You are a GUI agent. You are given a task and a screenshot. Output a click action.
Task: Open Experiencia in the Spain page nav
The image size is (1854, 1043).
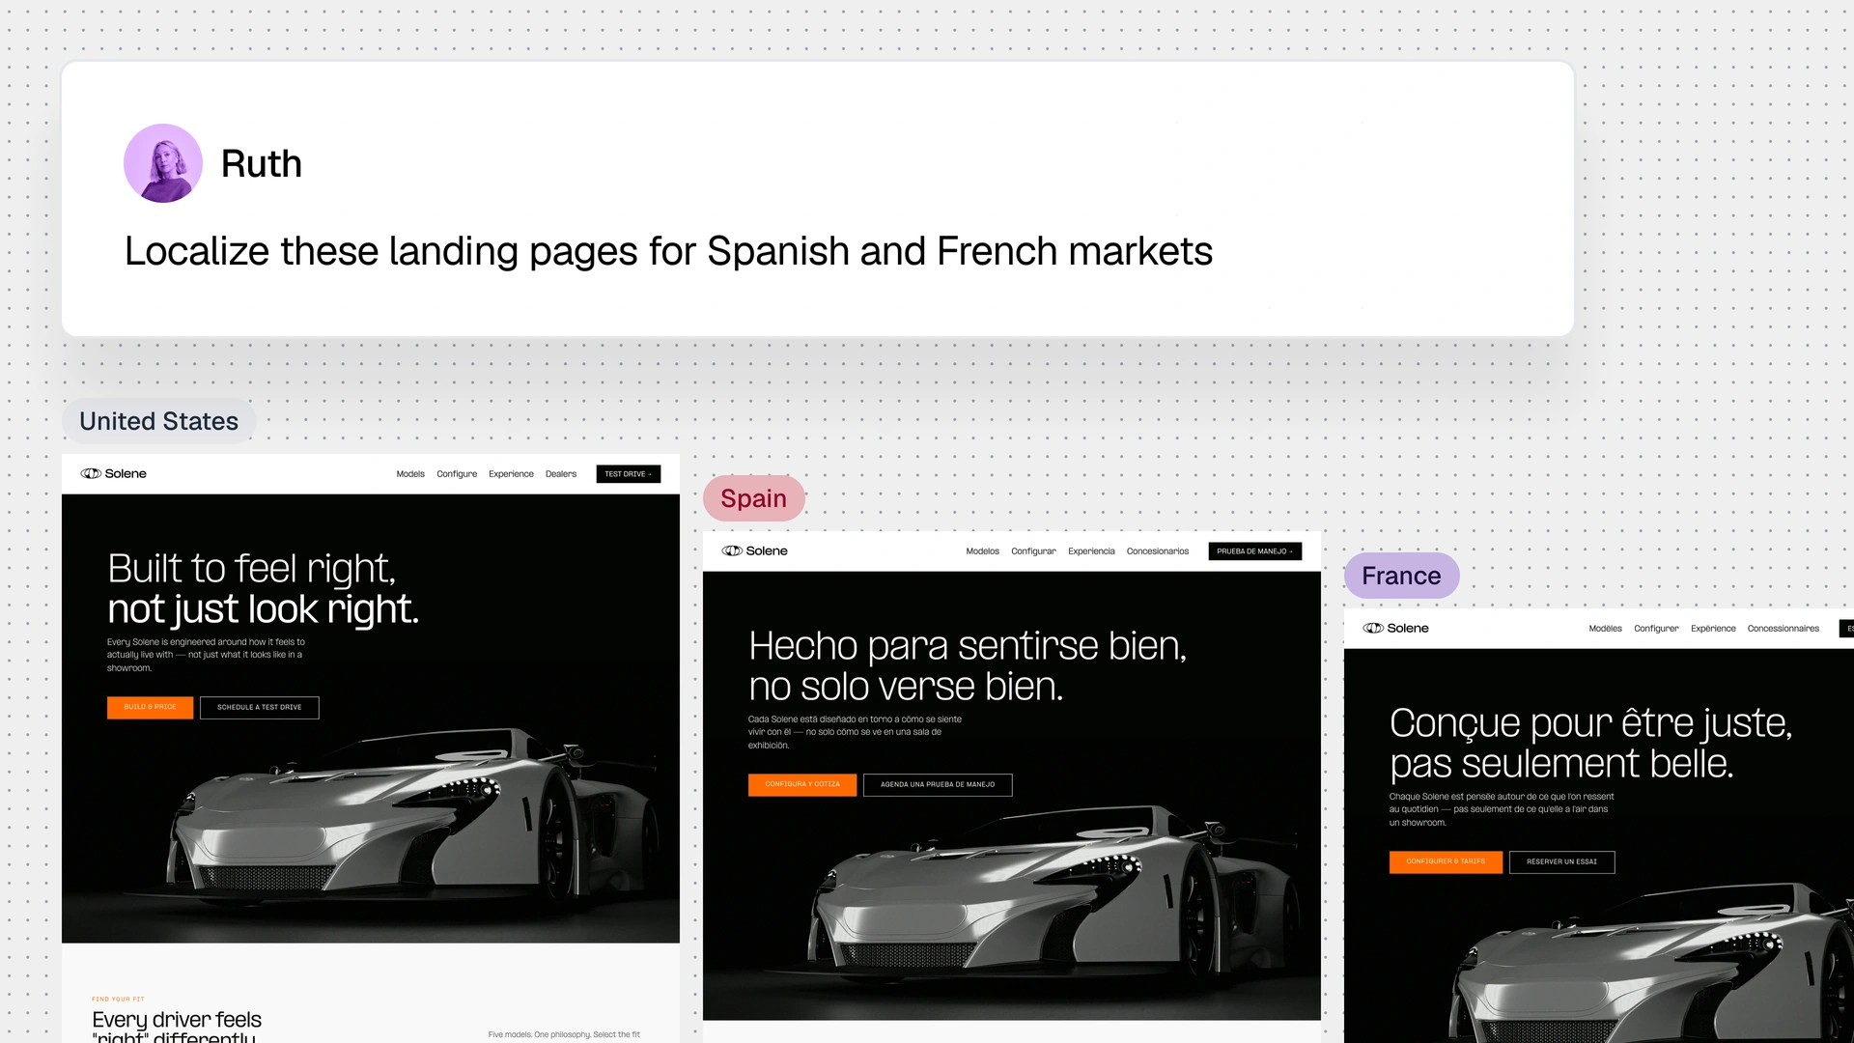point(1091,551)
